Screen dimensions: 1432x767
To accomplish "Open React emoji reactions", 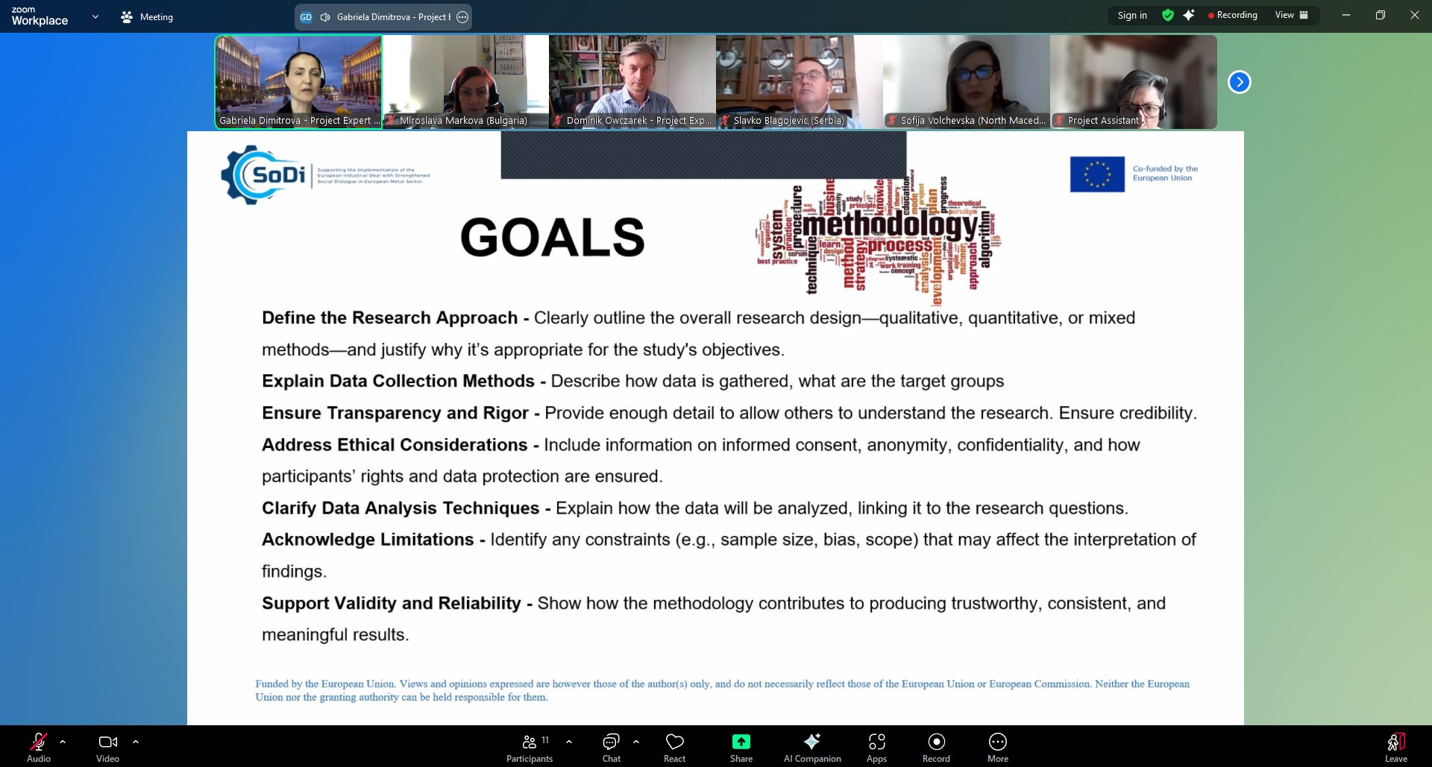I will tap(675, 747).
